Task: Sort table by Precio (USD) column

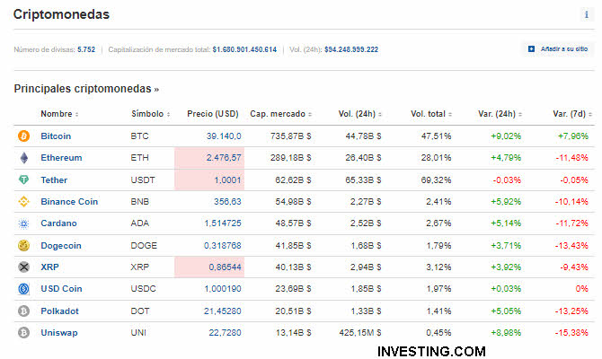Action: click(x=214, y=114)
